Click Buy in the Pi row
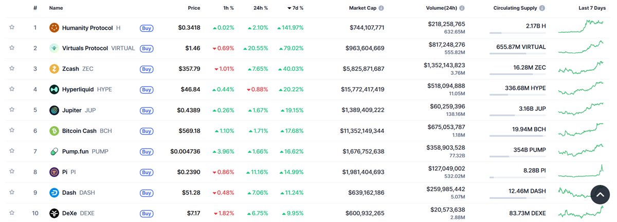This screenshot has height=222, width=617. pos(147,172)
